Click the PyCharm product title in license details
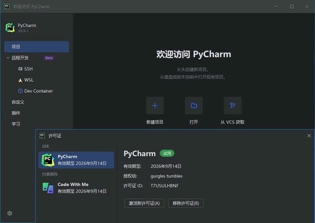Image resolution: width=315 pixels, height=223 pixels. tap(140, 154)
